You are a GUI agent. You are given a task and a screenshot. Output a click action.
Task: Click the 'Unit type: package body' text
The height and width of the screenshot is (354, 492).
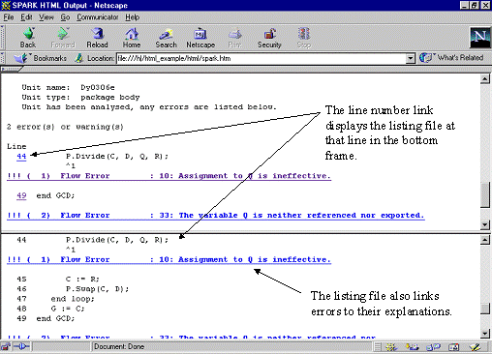[x=80, y=98]
